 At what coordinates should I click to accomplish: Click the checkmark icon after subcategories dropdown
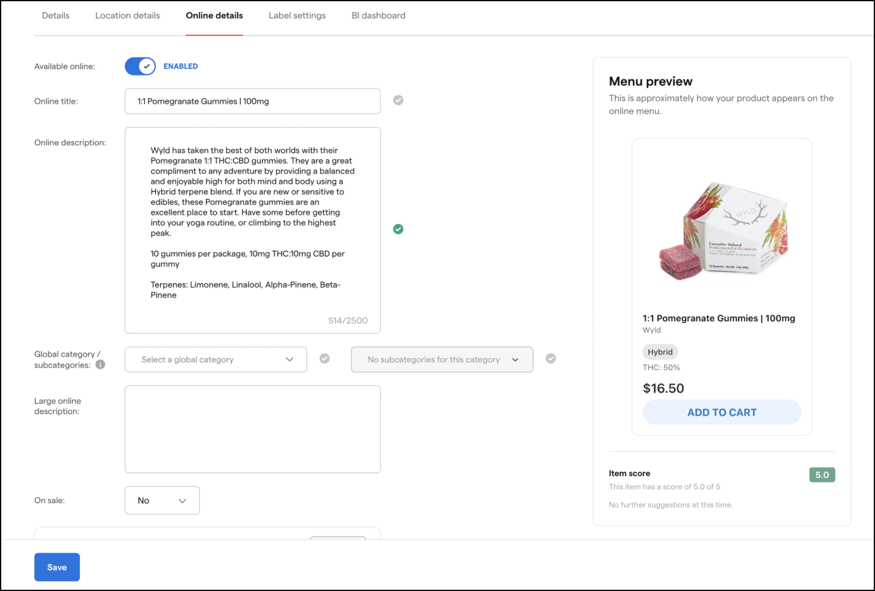point(551,358)
